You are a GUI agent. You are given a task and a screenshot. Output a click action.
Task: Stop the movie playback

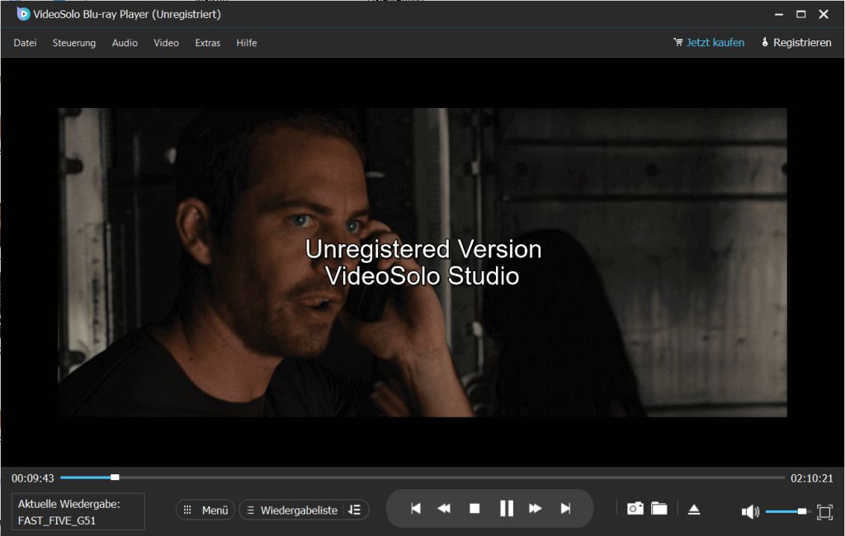[x=474, y=509]
